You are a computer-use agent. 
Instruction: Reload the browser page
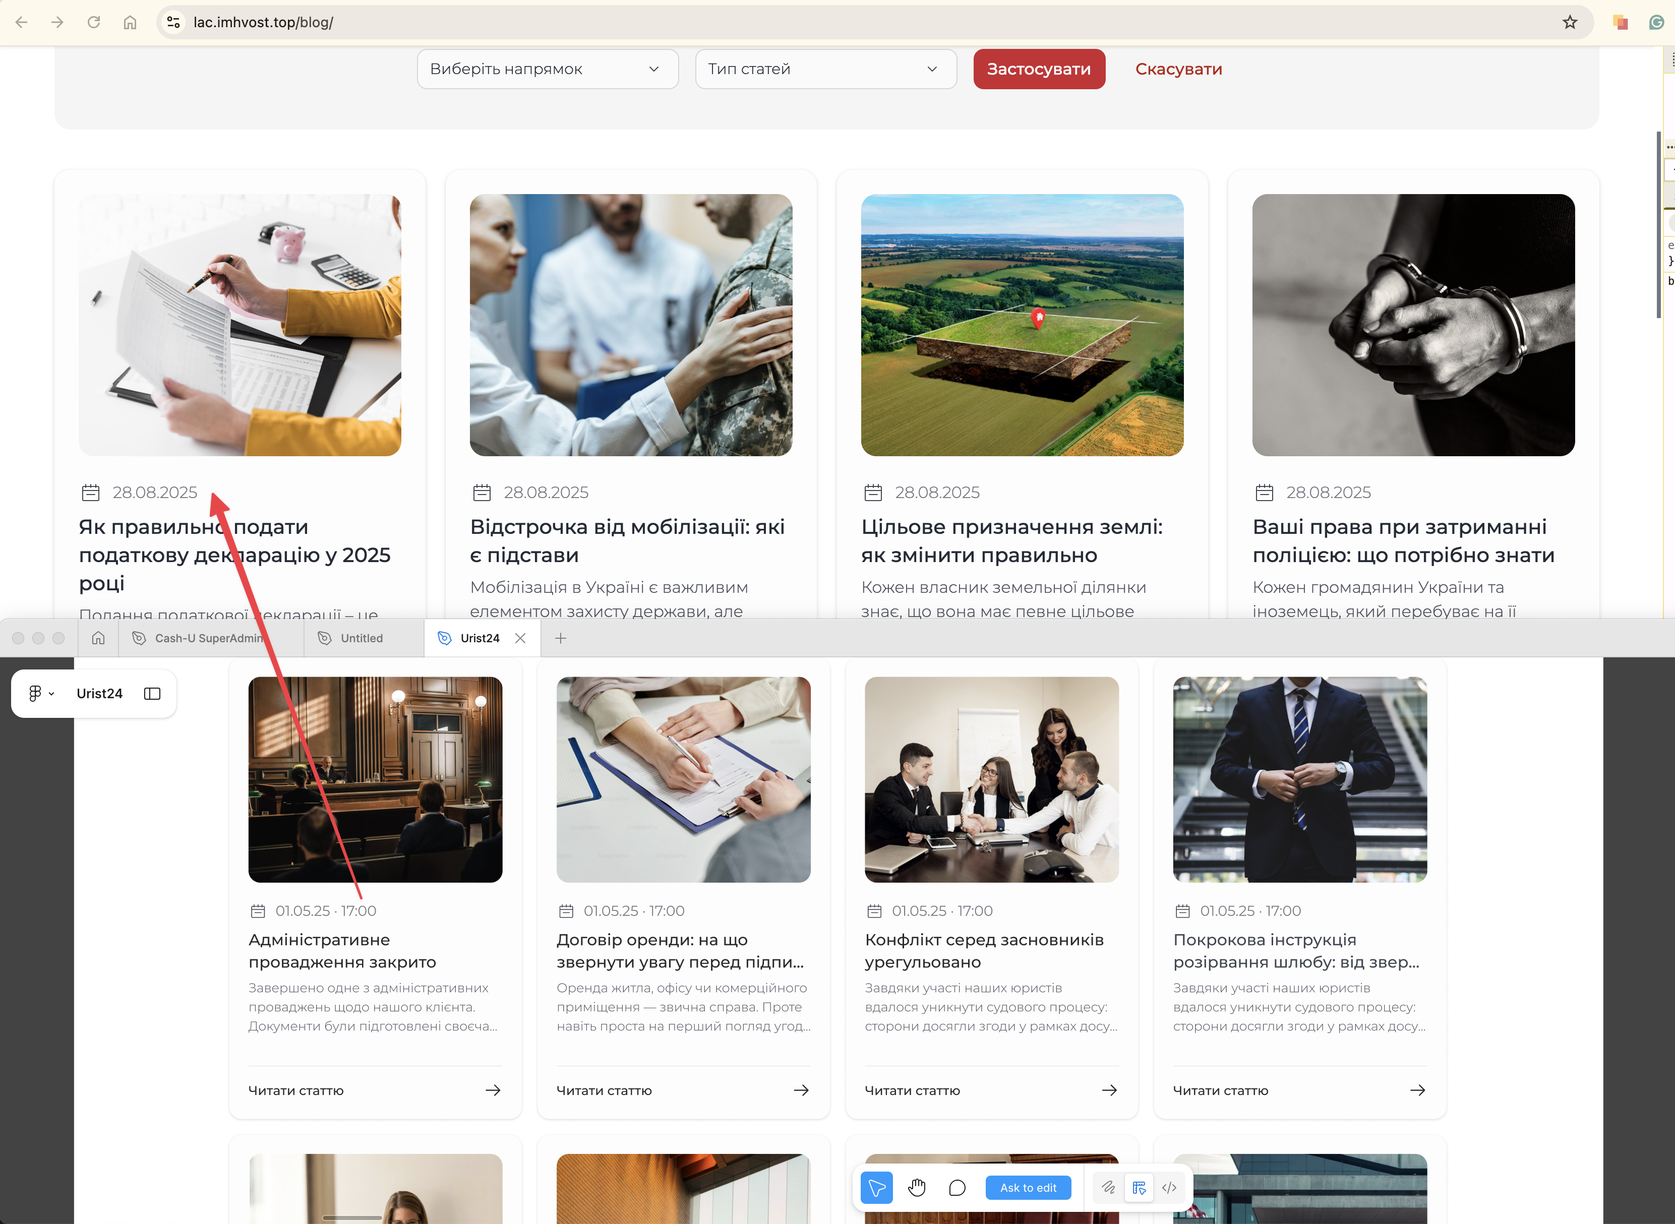pyautogui.click(x=93, y=22)
